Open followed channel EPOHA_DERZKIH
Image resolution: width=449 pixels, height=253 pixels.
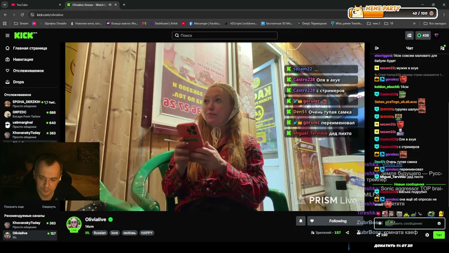click(x=30, y=104)
